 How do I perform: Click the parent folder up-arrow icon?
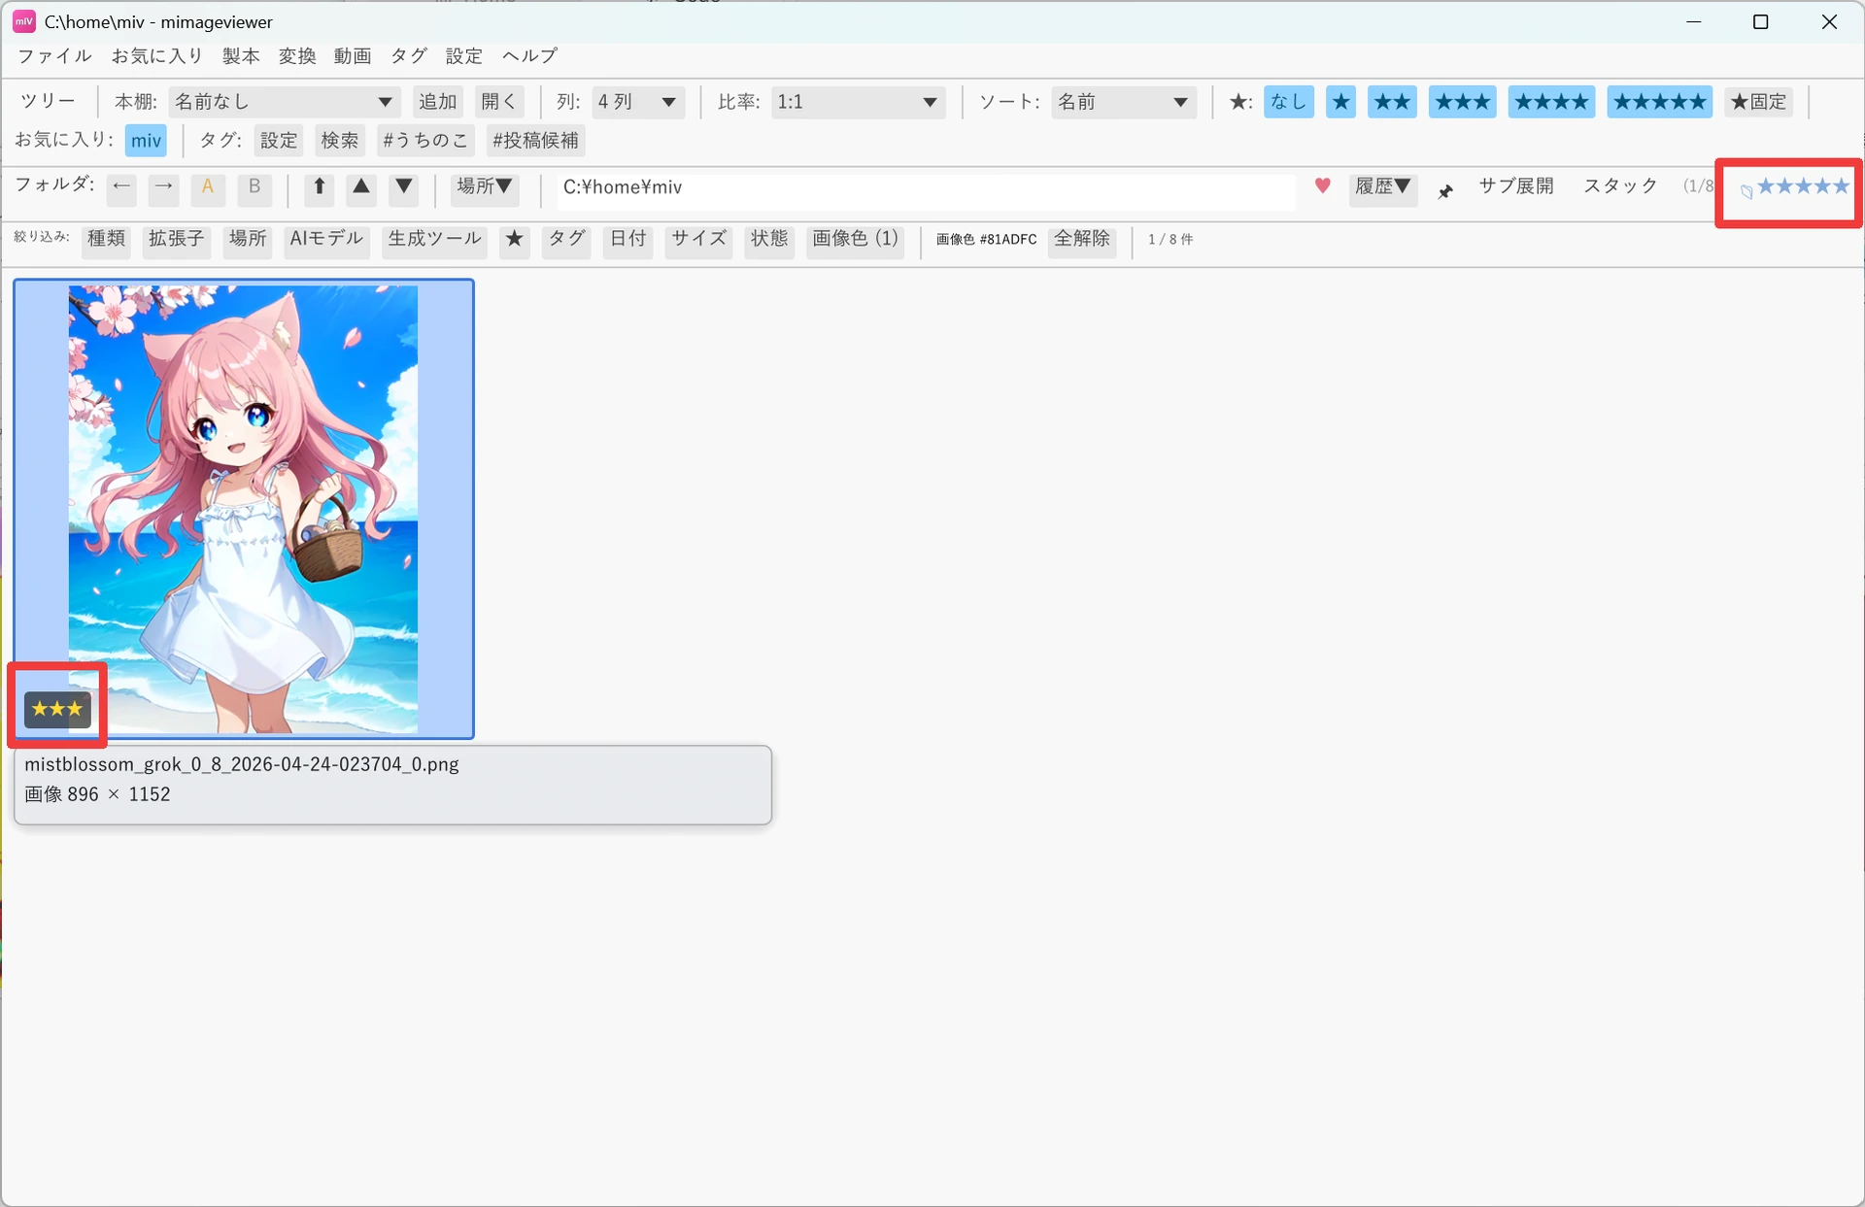pyautogui.click(x=319, y=186)
